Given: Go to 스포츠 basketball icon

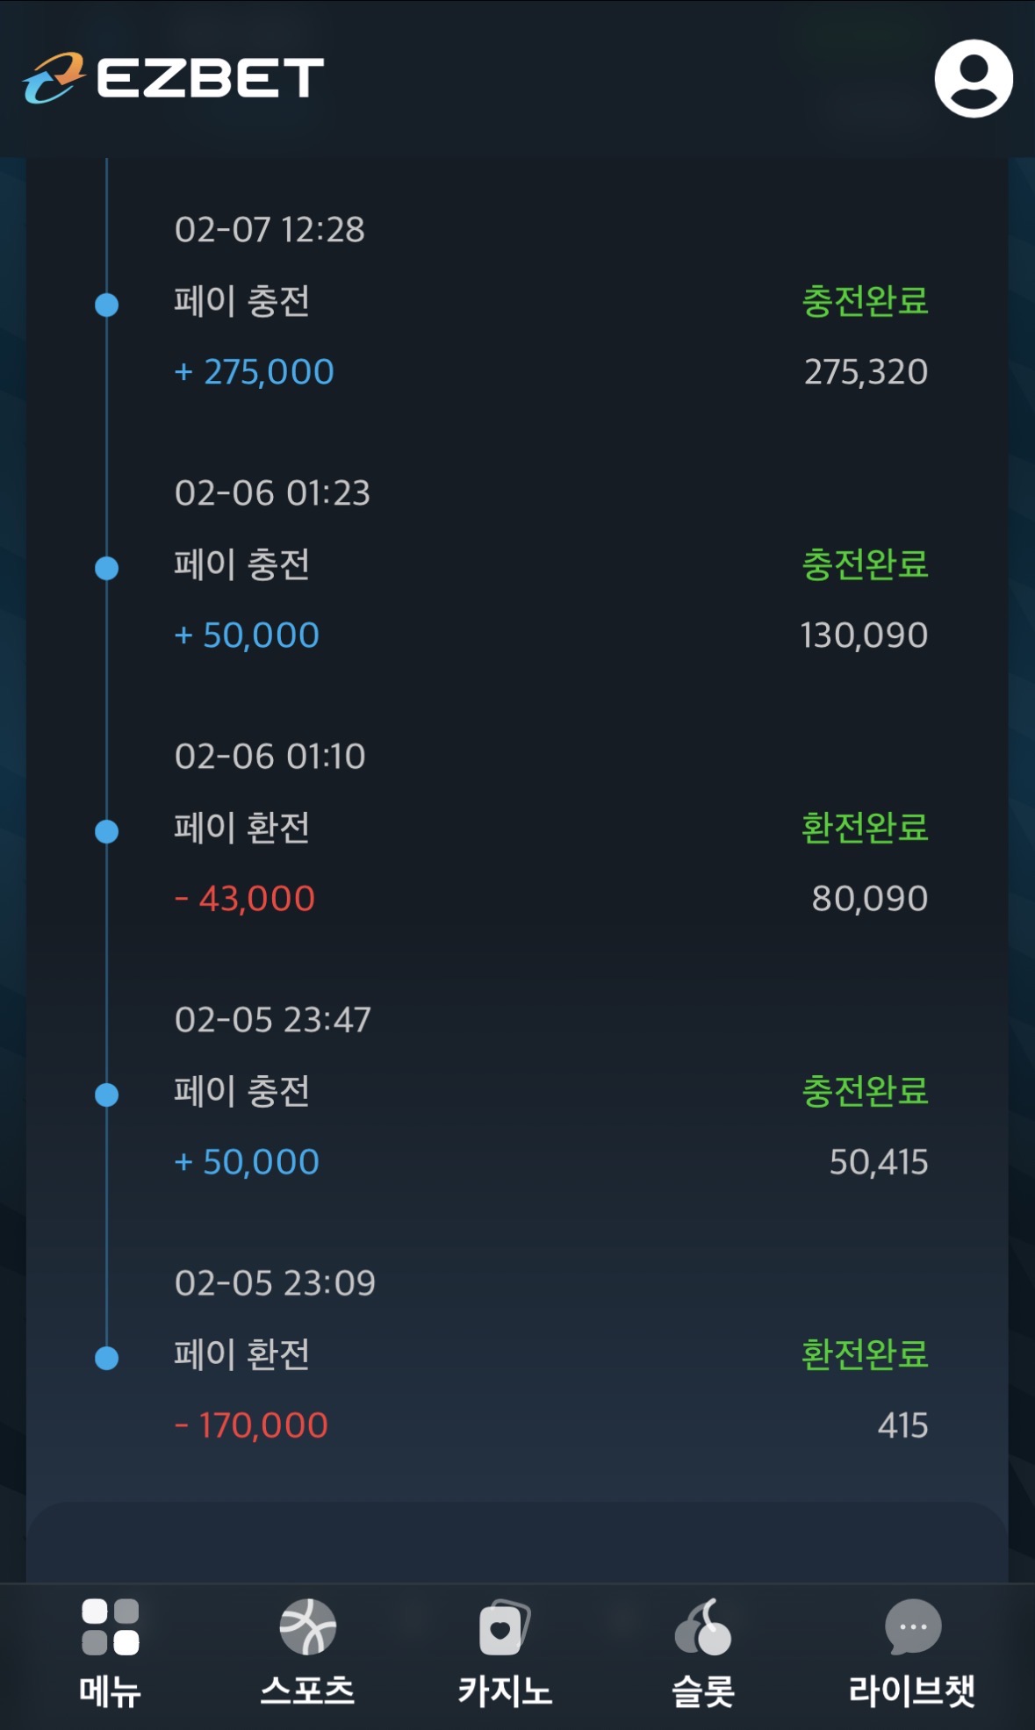Looking at the screenshot, I should coord(307,1626).
